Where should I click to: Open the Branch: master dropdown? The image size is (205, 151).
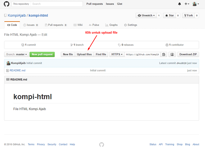[16, 54]
